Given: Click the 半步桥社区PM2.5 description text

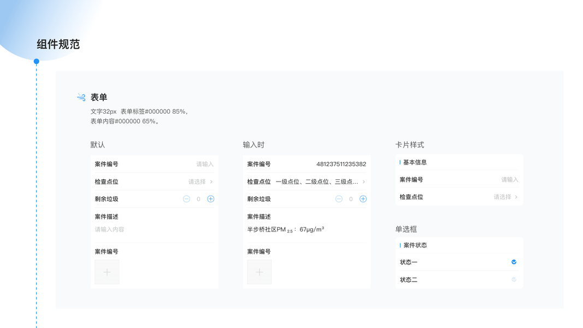Looking at the screenshot, I should [x=286, y=230].
